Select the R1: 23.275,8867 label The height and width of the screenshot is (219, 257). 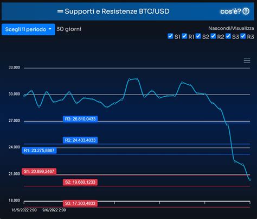pyautogui.click(x=39, y=151)
